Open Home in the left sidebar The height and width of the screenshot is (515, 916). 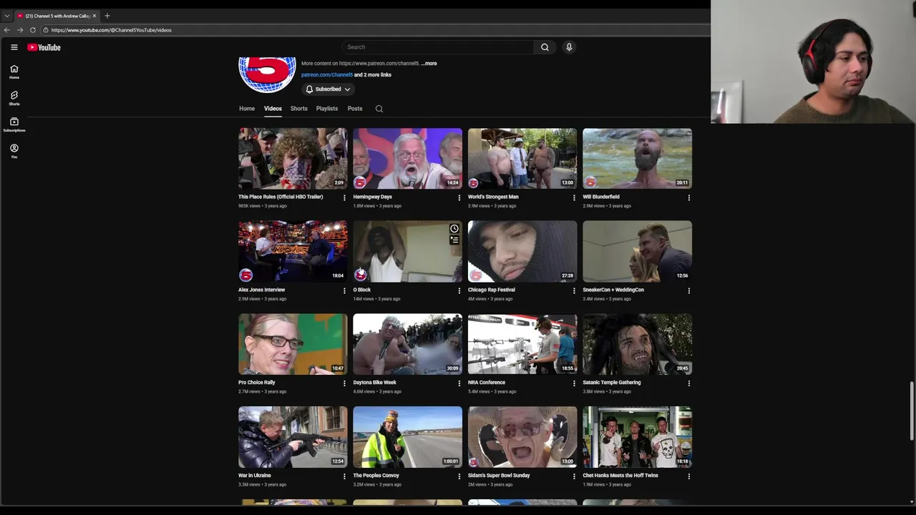click(x=14, y=72)
